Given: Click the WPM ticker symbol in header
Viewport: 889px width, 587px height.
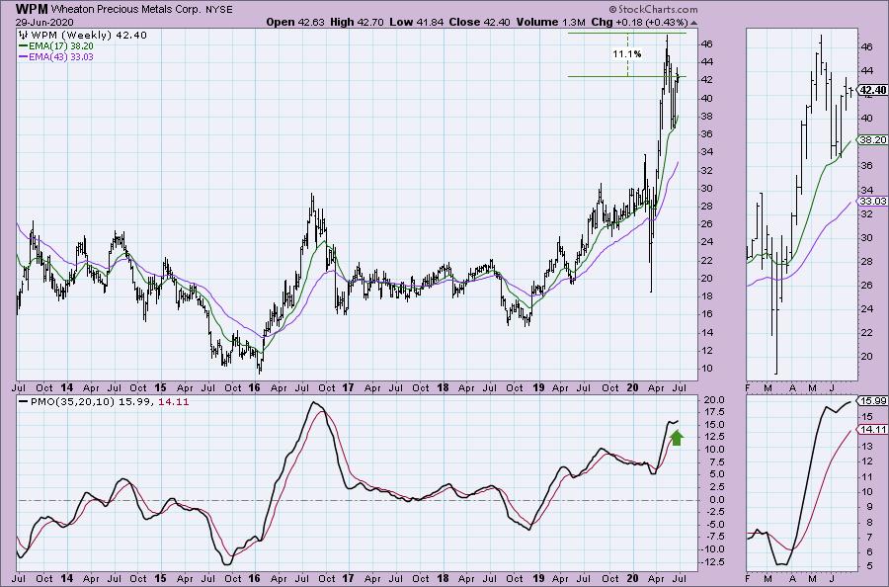Looking at the screenshot, I should click(32, 9).
